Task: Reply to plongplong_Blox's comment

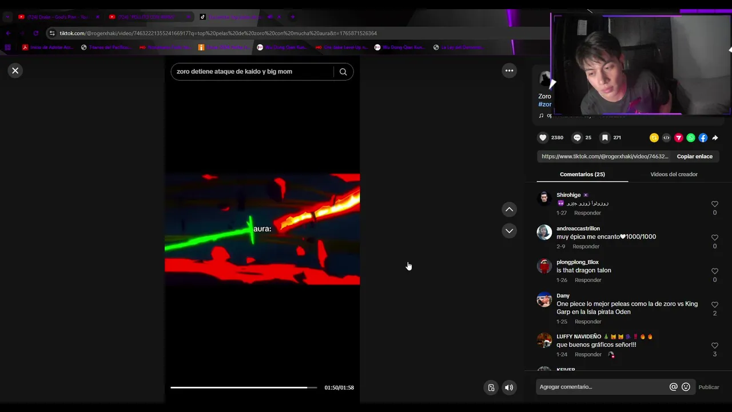Action: tap(588, 280)
